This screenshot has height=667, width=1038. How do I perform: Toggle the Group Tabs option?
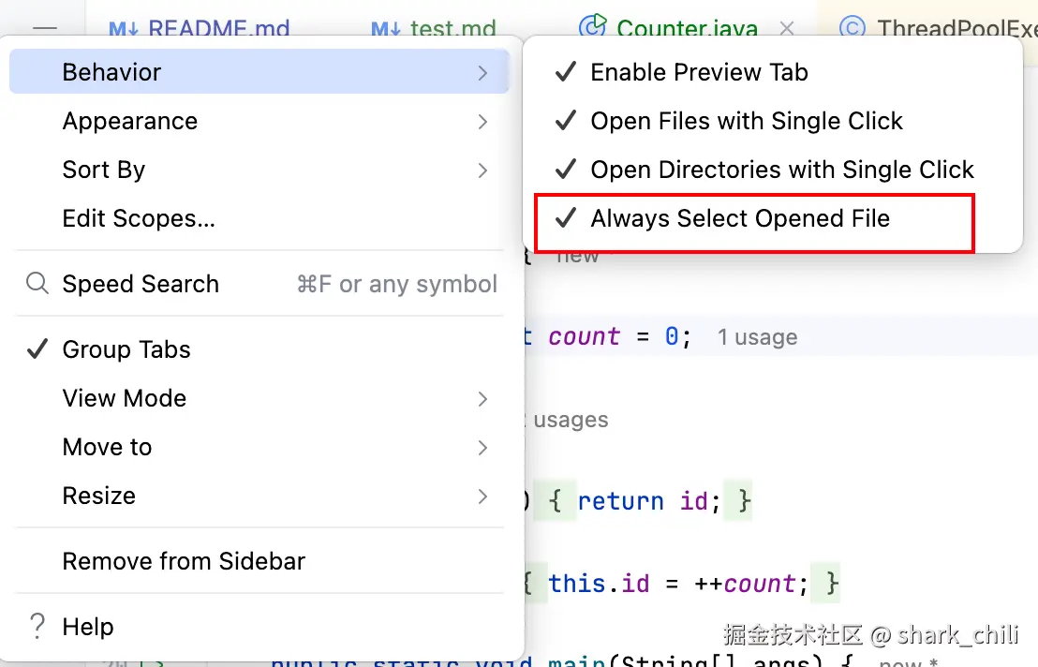[126, 349]
